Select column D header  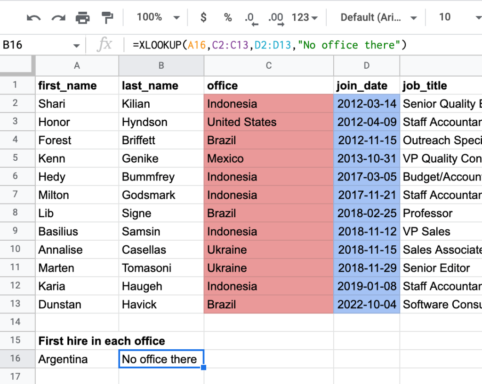366,65
